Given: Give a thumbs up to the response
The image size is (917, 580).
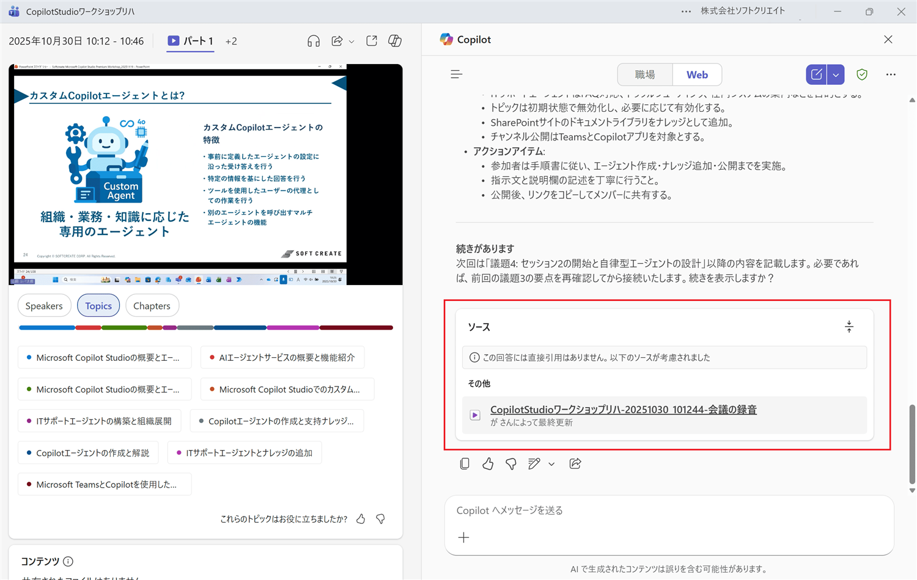Looking at the screenshot, I should coord(487,463).
